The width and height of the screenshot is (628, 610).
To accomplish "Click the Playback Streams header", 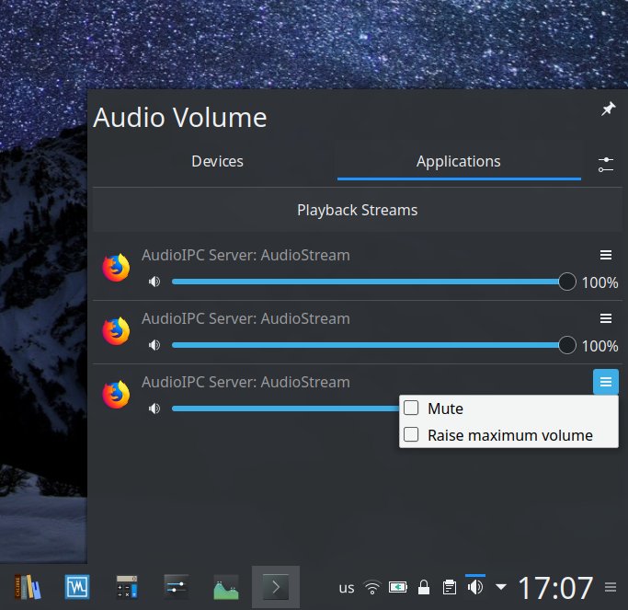I will [358, 210].
